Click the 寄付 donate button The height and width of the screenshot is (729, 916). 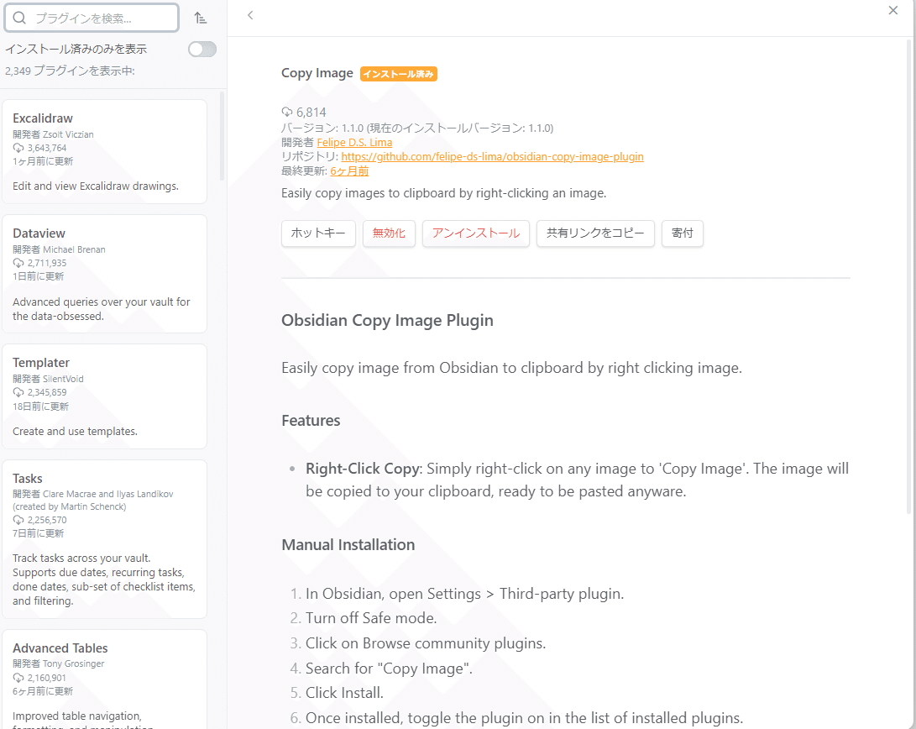point(683,233)
